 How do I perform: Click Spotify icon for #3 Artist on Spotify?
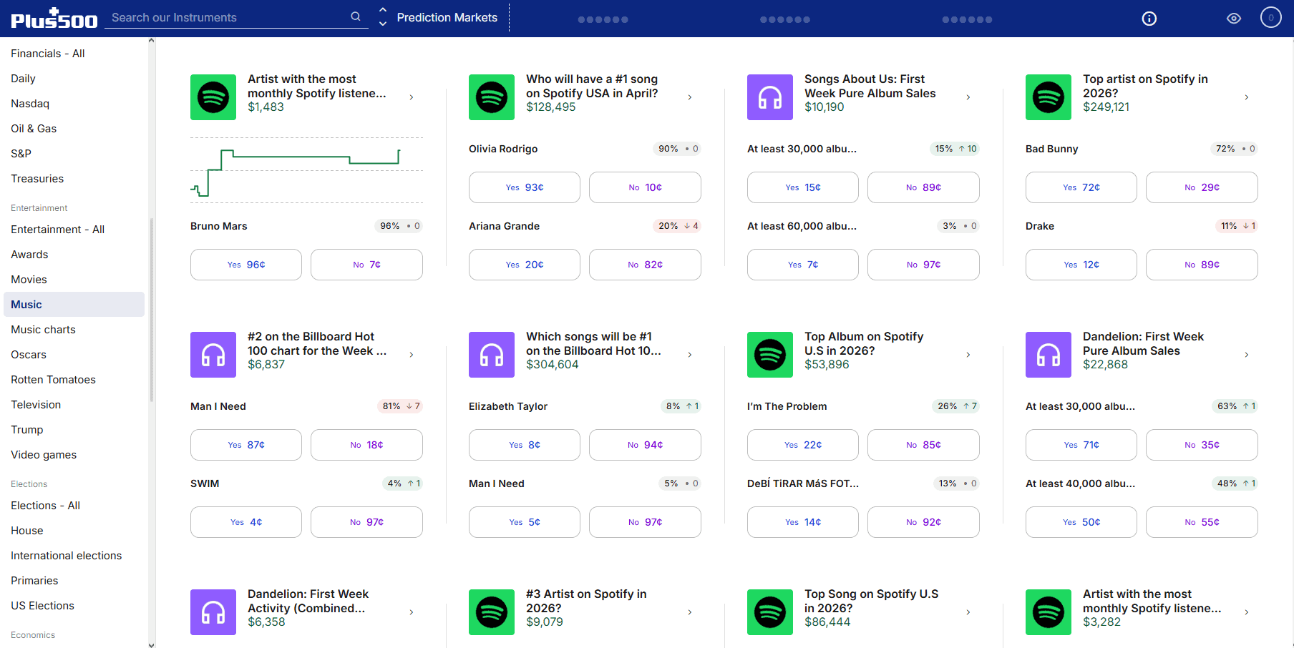tap(492, 612)
